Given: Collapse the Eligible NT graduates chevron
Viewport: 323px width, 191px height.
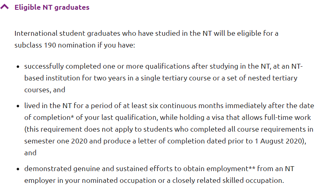Looking at the screenshot, I should click(x=4, y=7).
